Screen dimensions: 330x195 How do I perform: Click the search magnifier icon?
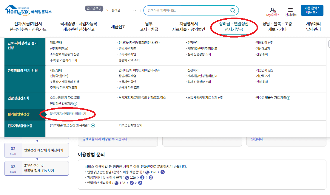(233, 10)
